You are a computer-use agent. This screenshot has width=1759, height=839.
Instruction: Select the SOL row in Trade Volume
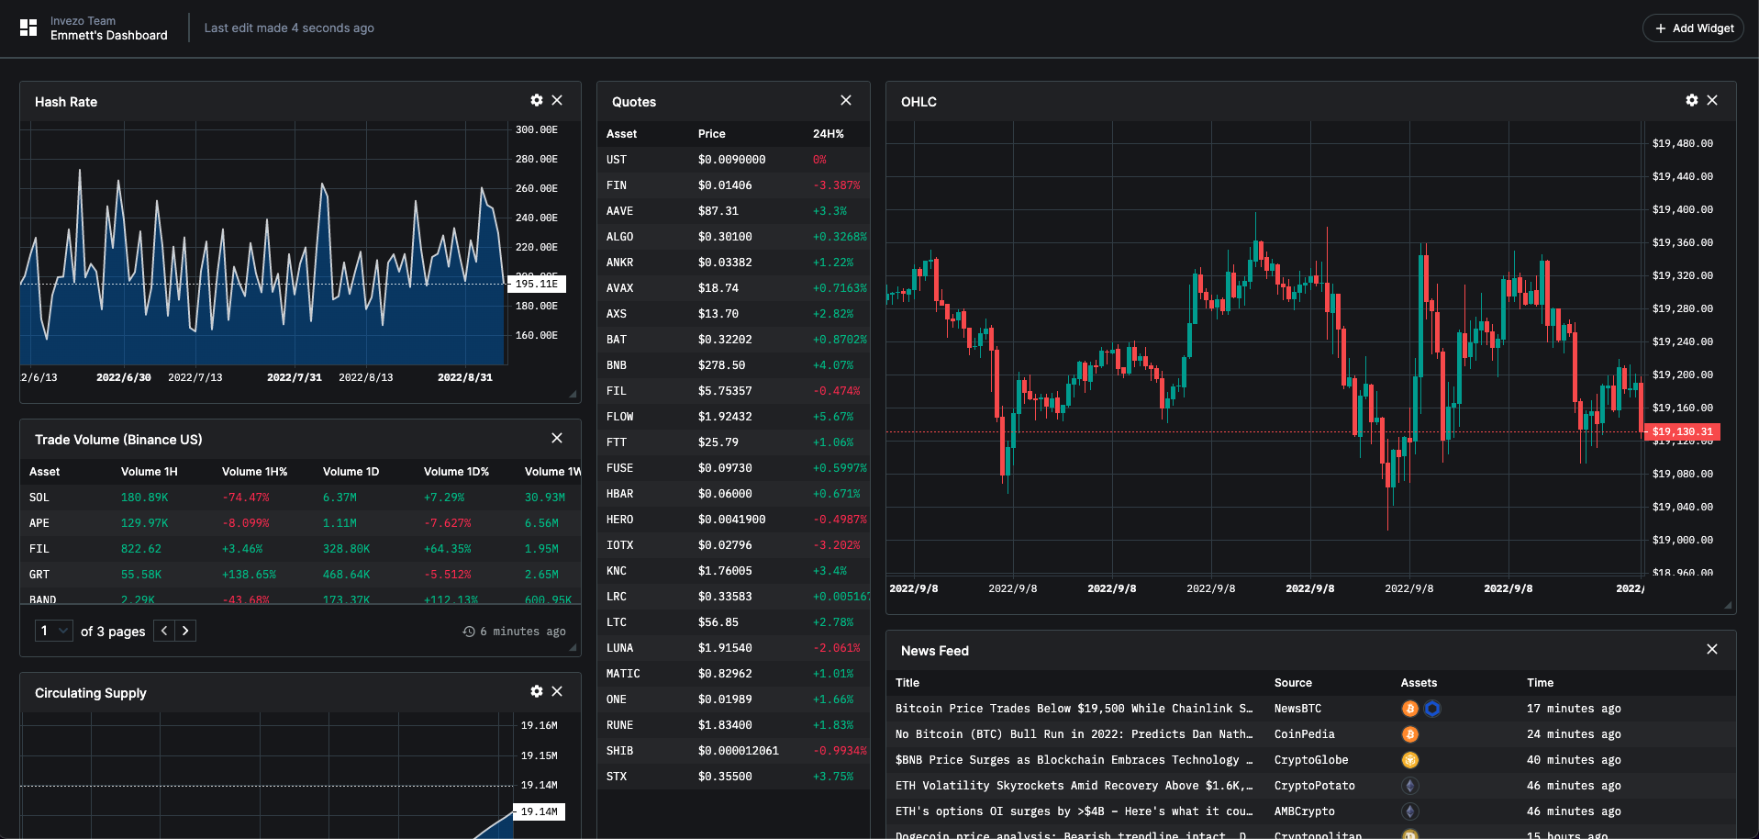275,497
